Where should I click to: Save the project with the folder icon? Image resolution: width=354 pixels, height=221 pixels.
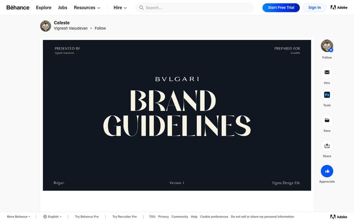coord(327,120)
